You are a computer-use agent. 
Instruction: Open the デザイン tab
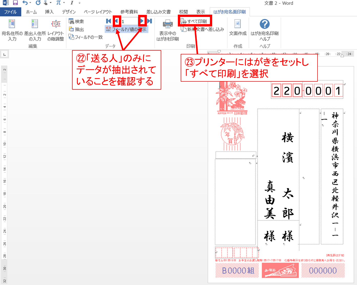click(69, 12)
